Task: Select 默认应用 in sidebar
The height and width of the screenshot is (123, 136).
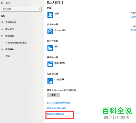Action: 10,29
